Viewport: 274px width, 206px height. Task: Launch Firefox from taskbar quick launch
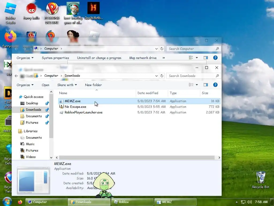pos(20,202)
